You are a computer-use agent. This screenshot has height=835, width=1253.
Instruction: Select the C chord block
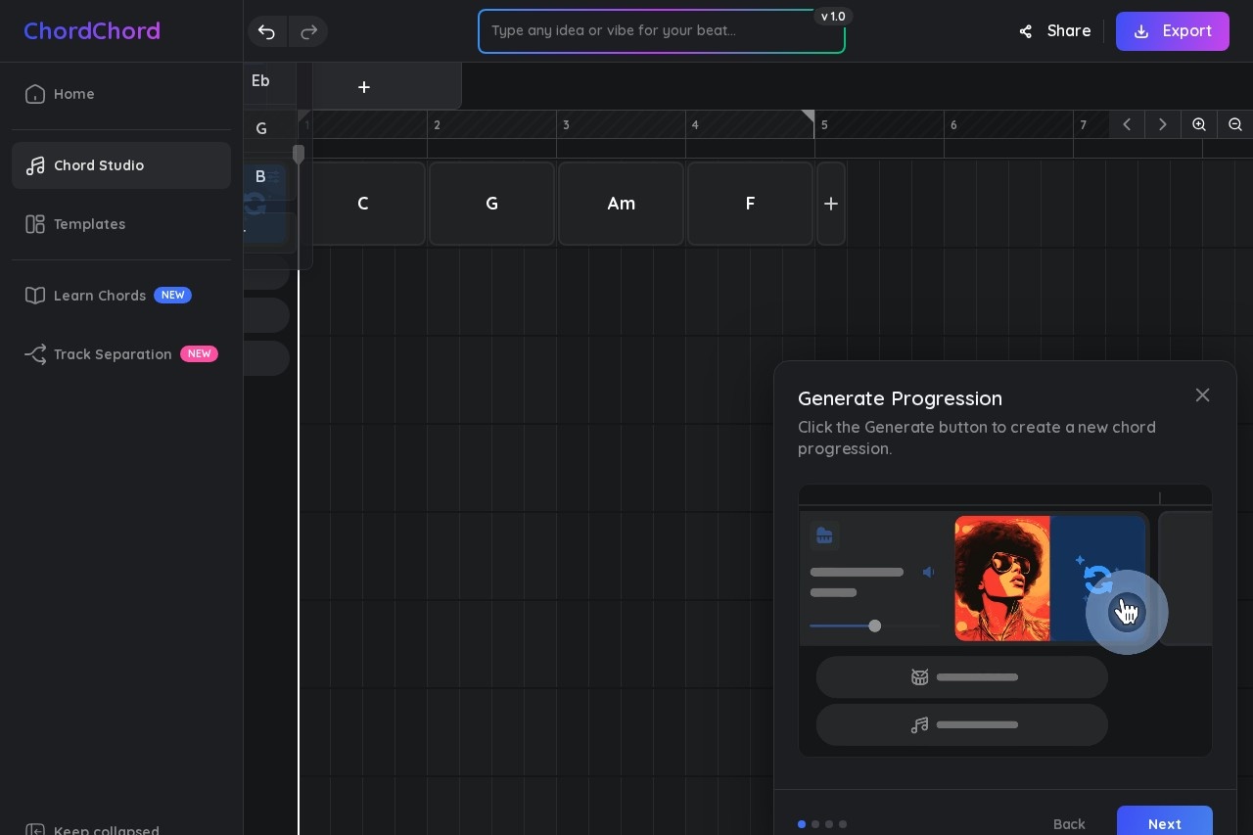(x=363, y=204)
